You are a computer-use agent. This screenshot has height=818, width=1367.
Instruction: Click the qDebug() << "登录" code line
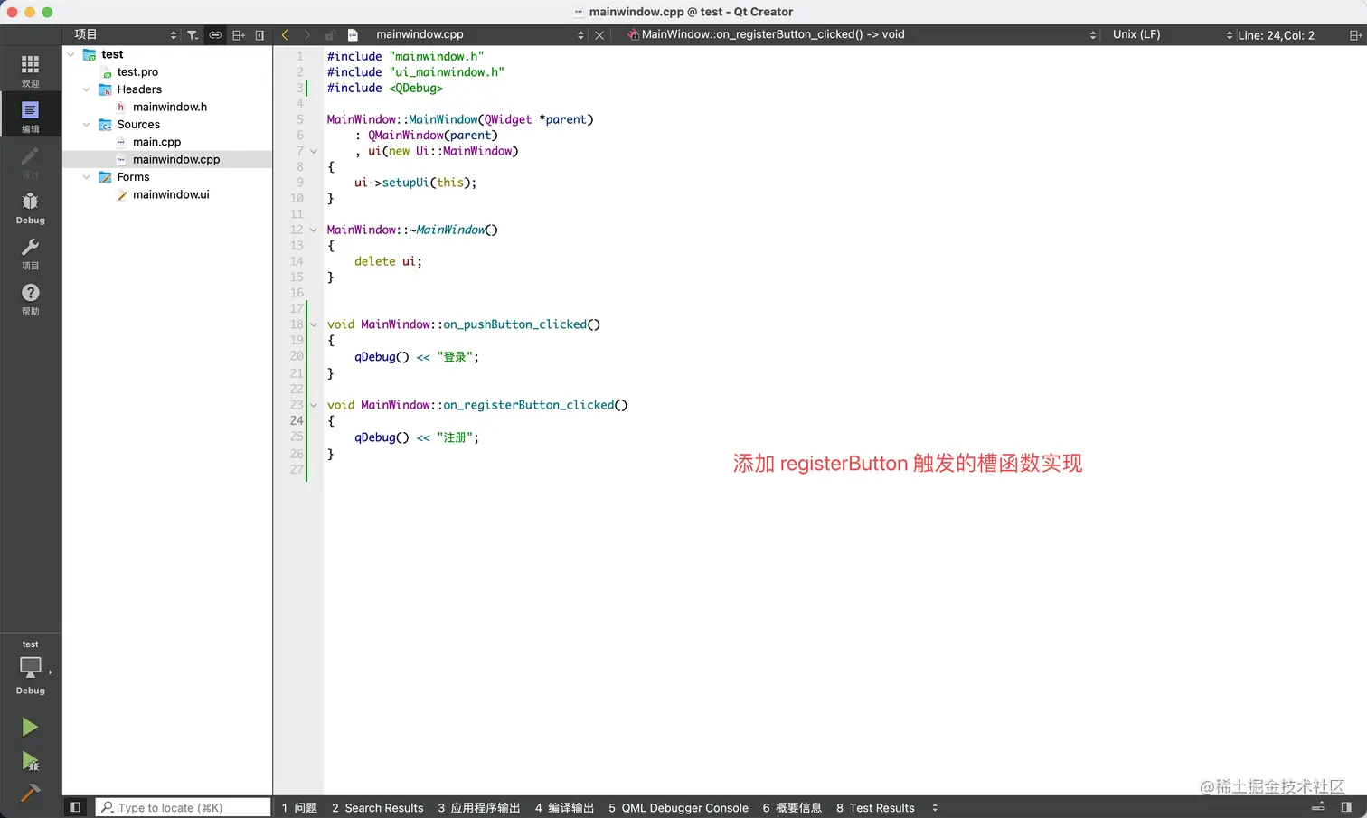[x=417, y=357]
